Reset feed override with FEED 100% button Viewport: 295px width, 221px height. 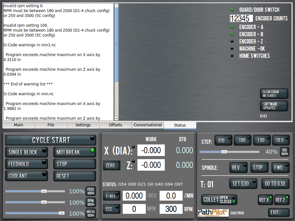point(91,191)
